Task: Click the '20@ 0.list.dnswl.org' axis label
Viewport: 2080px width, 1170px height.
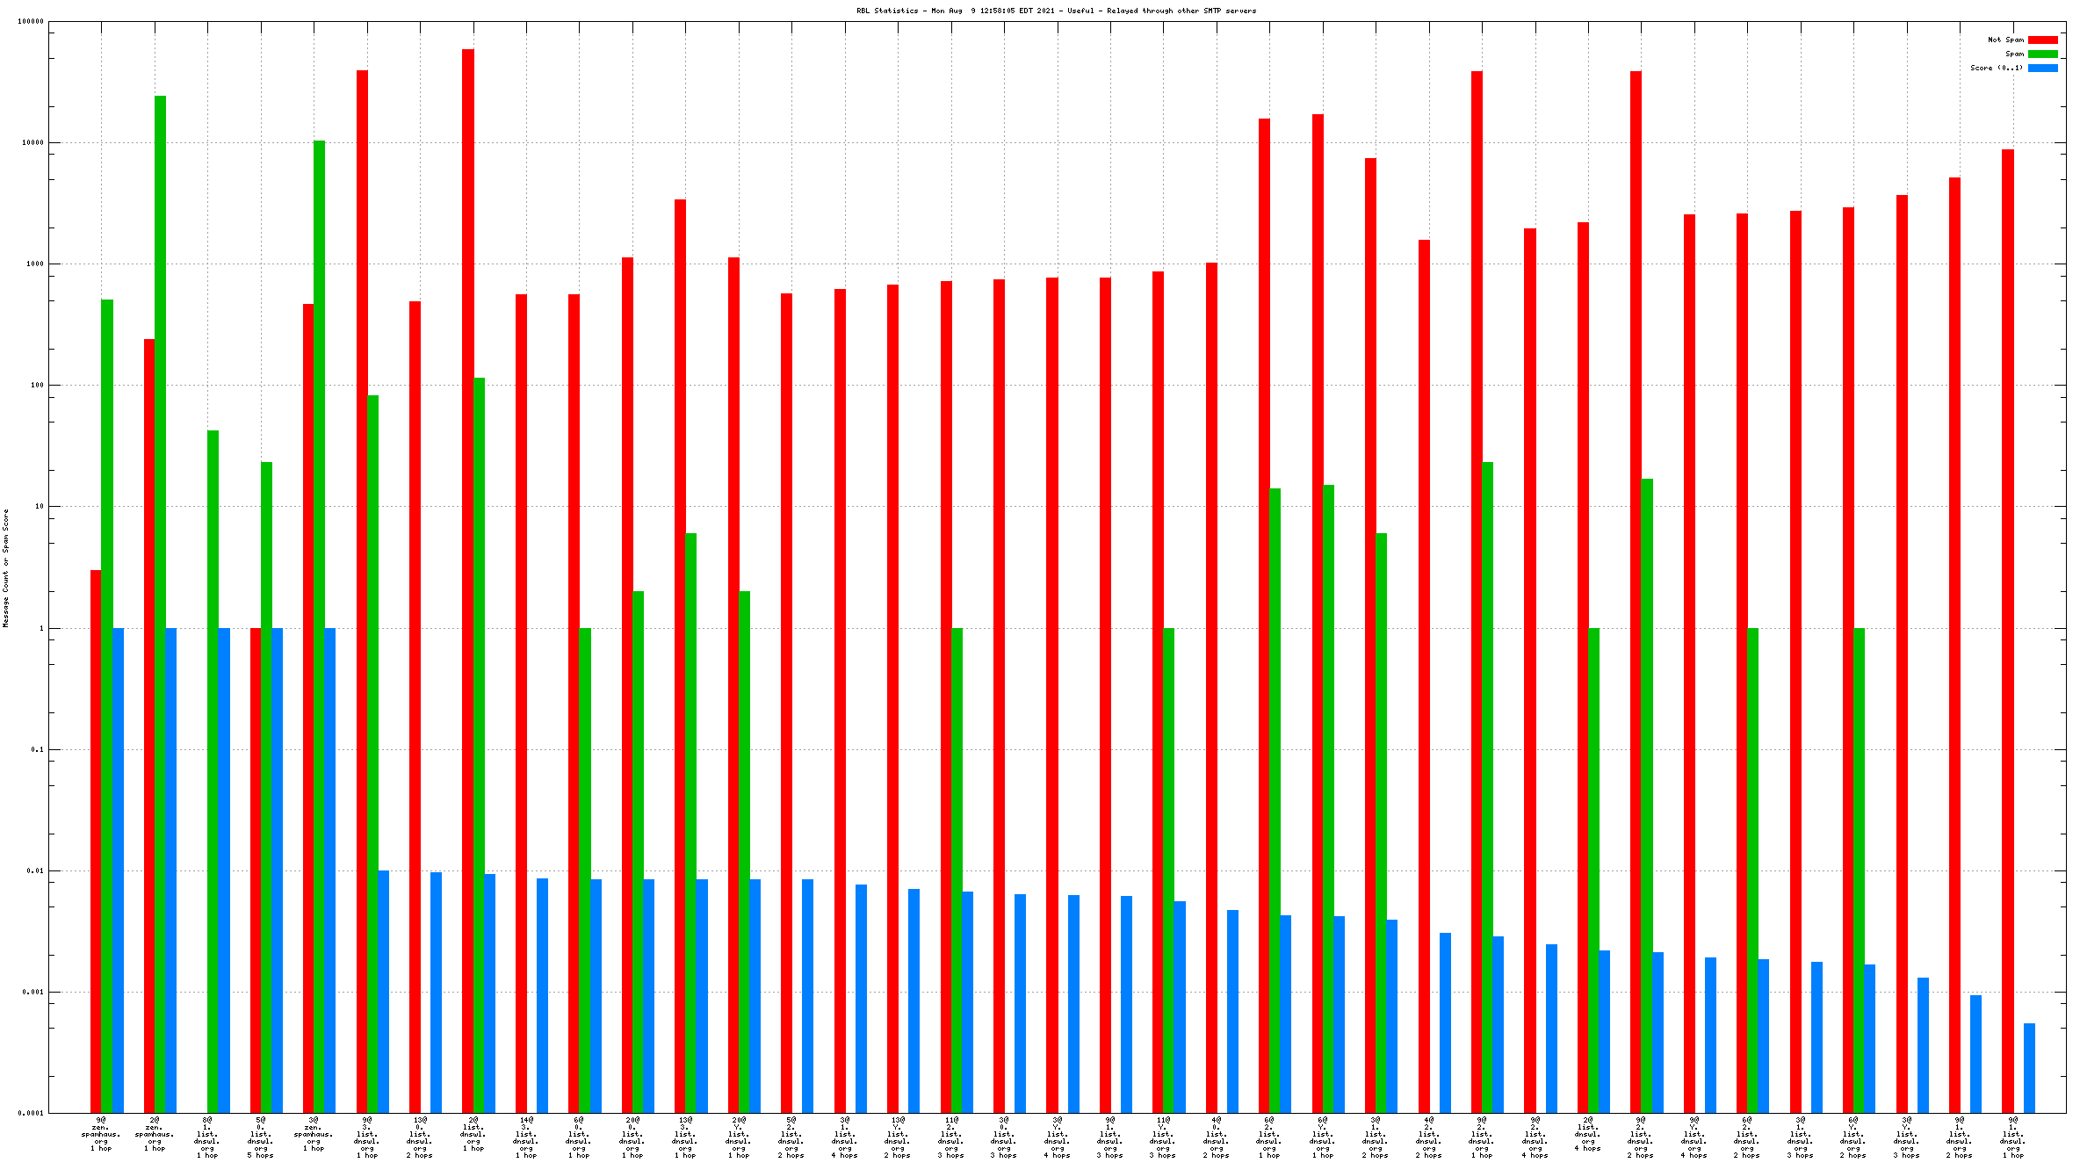Action: pyautogui.click(x=632, y=1137)
